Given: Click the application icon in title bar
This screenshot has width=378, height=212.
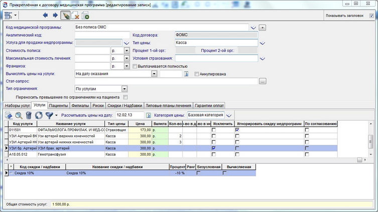Looking at the screenshot, I should [5, 5].
